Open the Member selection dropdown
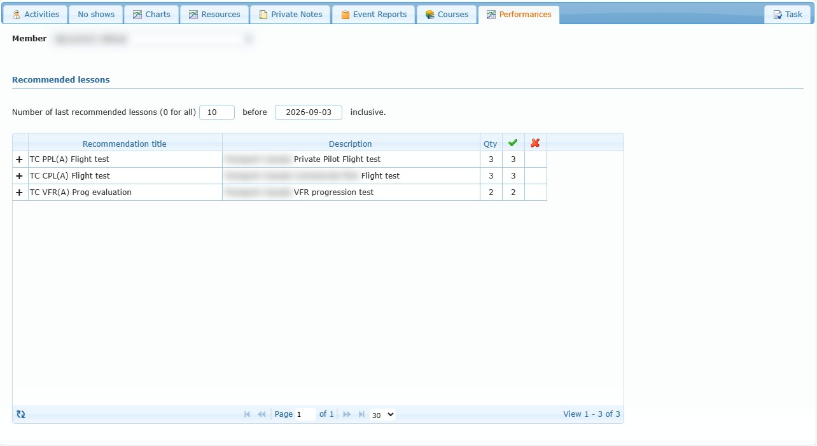The height and width of the screenshot is (446, 817). (153, 39)
